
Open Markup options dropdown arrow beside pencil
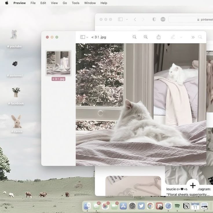click(181, 37)
